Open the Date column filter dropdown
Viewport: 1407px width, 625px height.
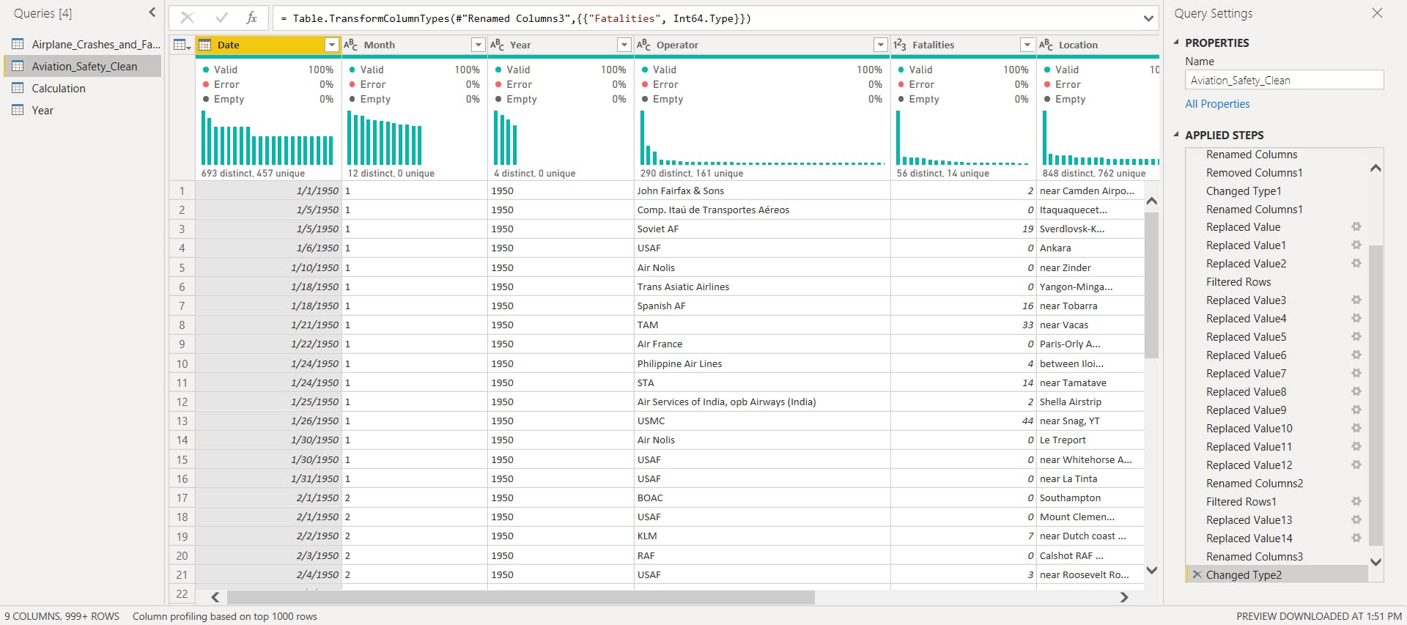pyautogui.click(x=331, y=45)
